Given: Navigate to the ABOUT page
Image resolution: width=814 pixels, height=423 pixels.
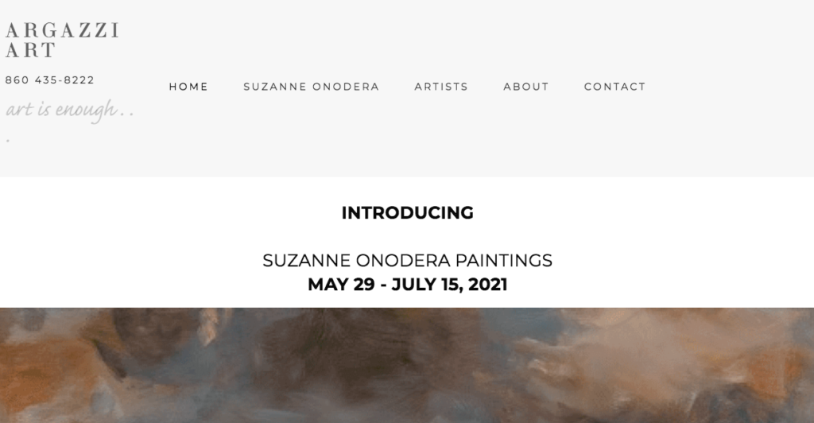Looking at the screenshot, I should point(525,87).
